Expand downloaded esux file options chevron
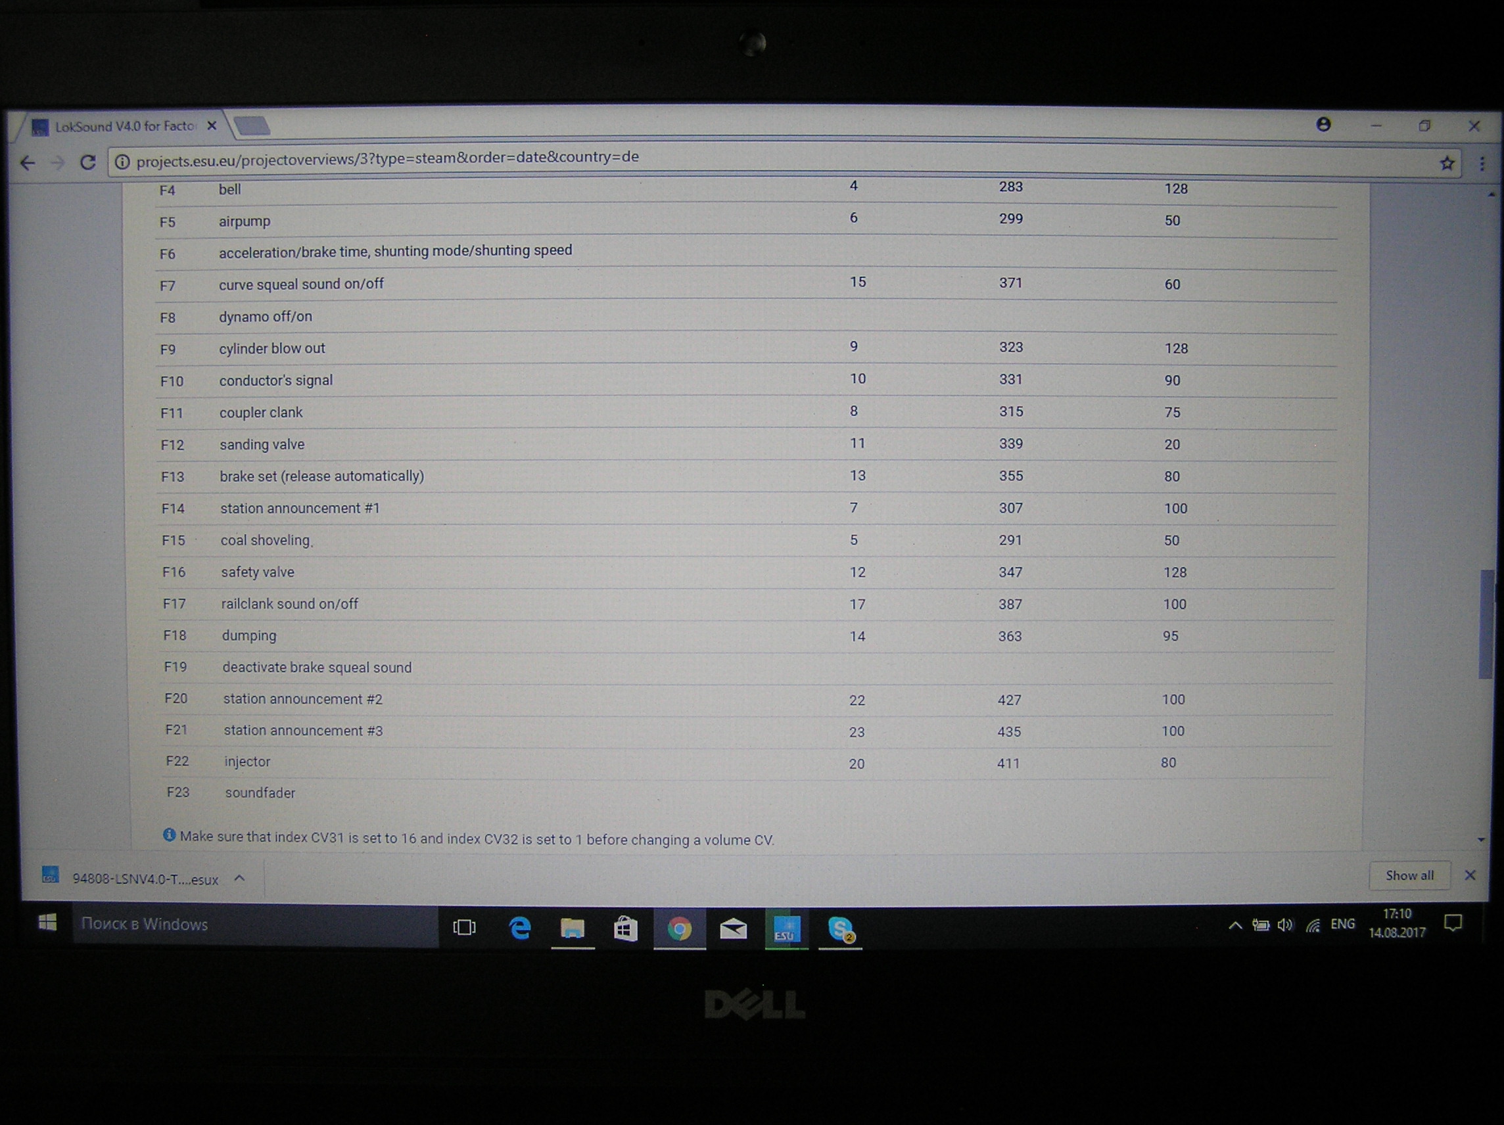 click(x=239, y=878)
